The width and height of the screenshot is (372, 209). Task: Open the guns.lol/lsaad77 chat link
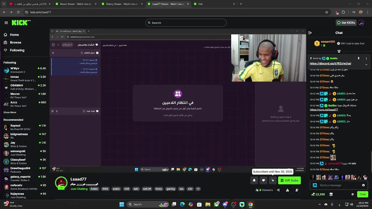(324, 110)
